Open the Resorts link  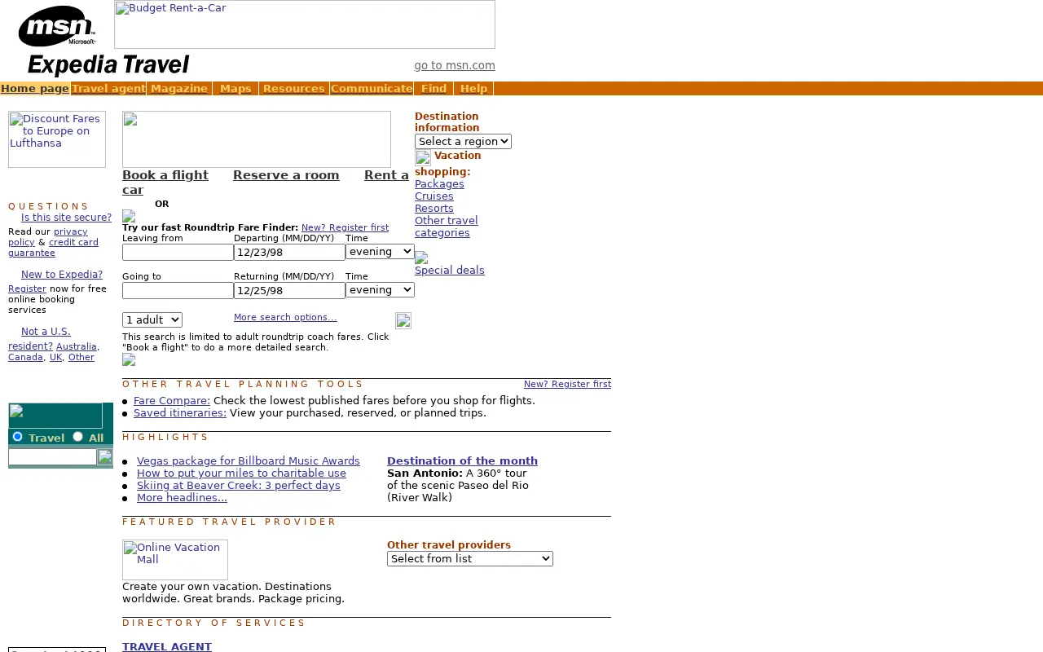(434, 209)
